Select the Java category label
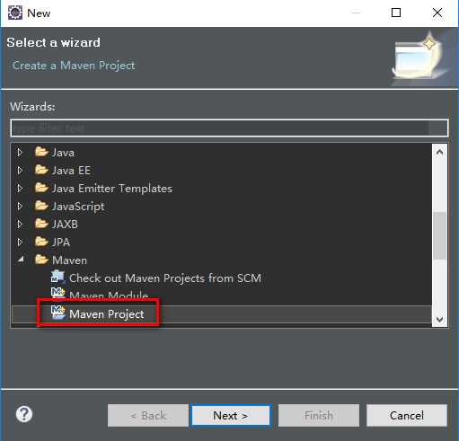459x441 pixels. pos(63,153)
